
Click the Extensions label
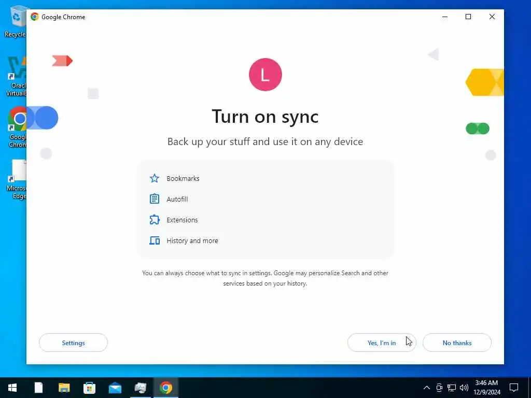[182, 220]
